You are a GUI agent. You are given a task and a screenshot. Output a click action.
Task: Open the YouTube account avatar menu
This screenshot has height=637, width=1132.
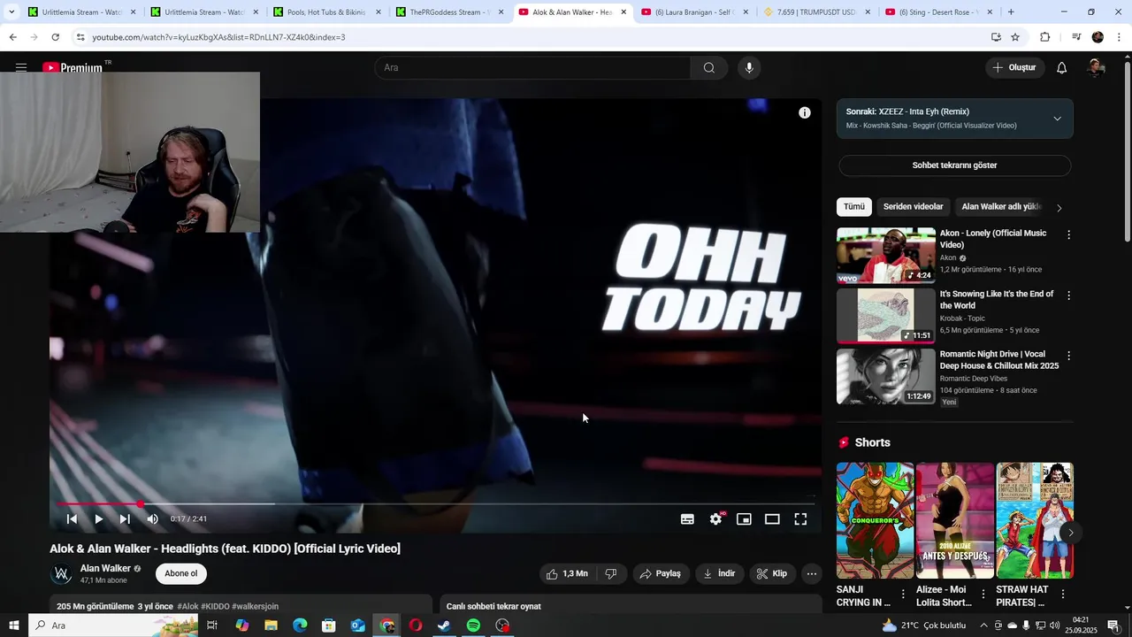1096,68
